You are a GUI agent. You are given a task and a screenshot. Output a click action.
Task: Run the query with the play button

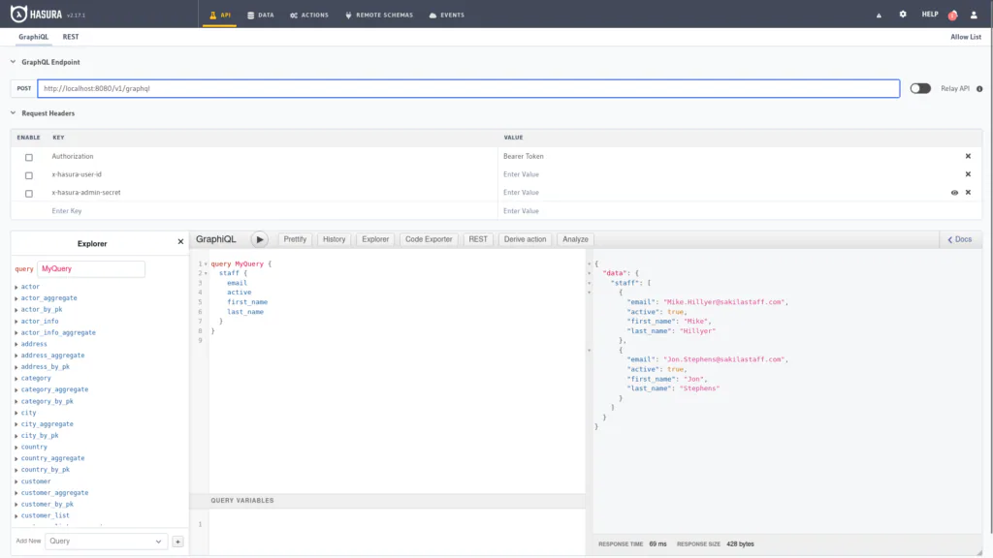coord(260,240)
